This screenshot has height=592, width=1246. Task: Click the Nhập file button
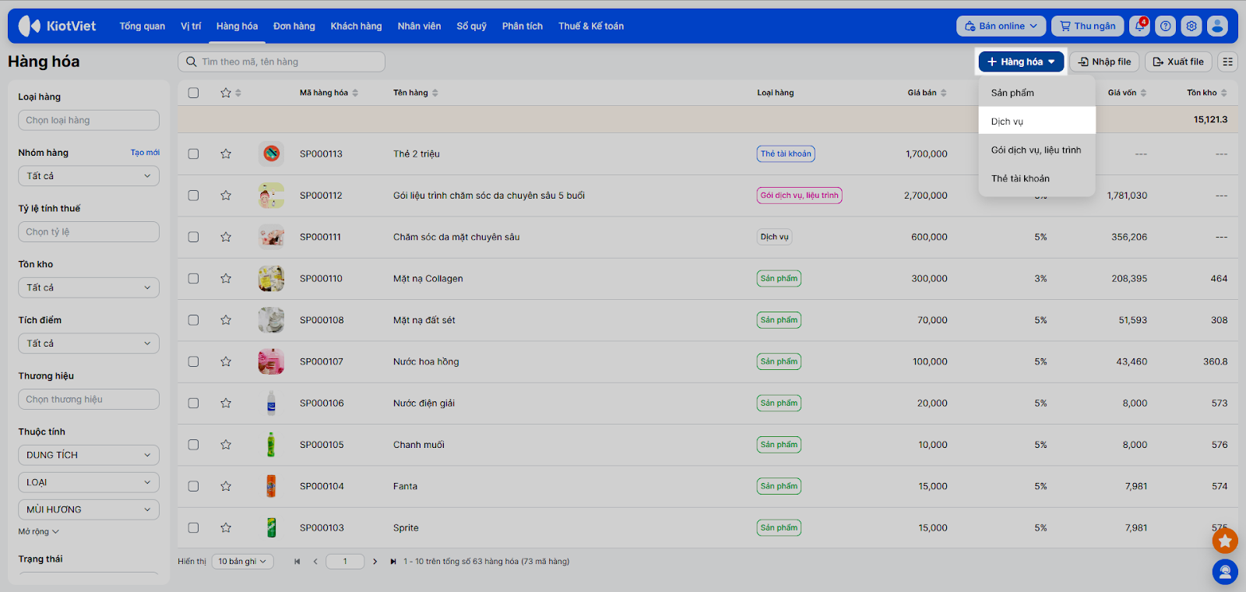point(1104,62)
